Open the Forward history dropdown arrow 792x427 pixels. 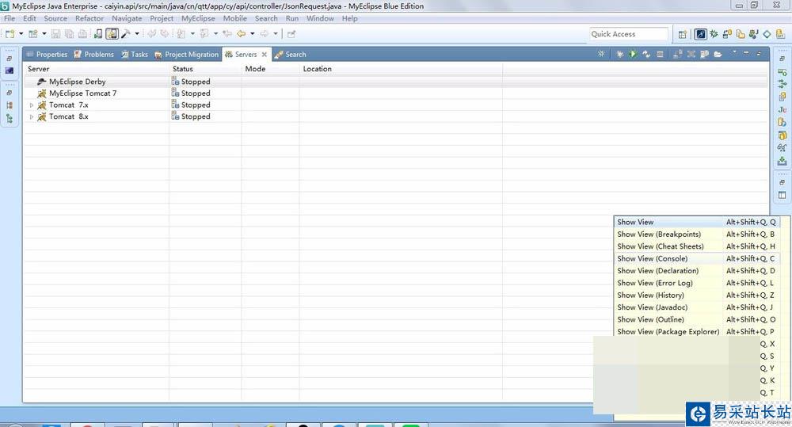(x=276, y=34)
